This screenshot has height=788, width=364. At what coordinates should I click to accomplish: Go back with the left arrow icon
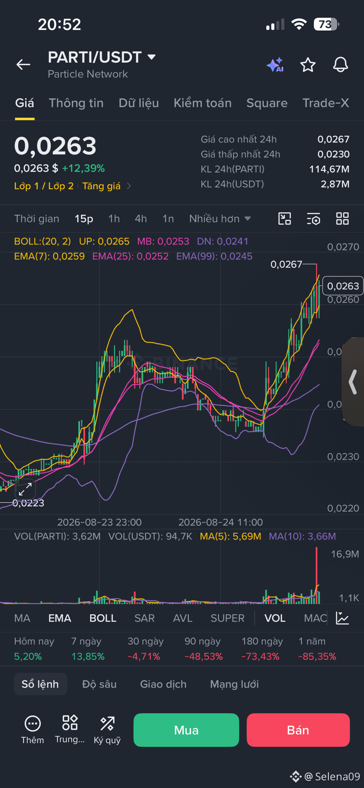click(x=23, y=65)
